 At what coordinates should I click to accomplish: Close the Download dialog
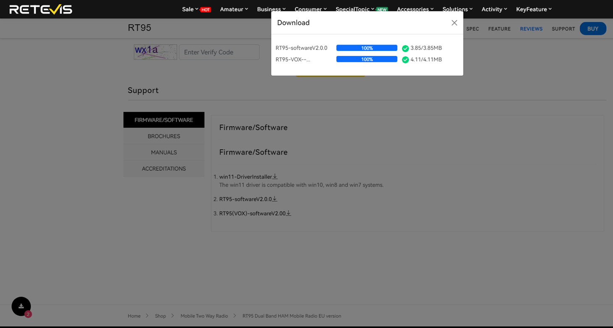coord(454,23)
